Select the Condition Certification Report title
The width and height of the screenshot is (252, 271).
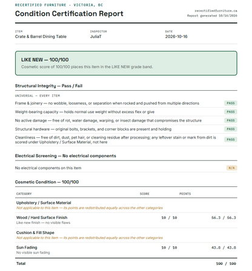point(69,14)
